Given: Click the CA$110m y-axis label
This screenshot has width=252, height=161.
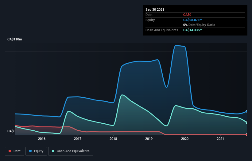Looking at the screenshot, I should click(15, 39).
